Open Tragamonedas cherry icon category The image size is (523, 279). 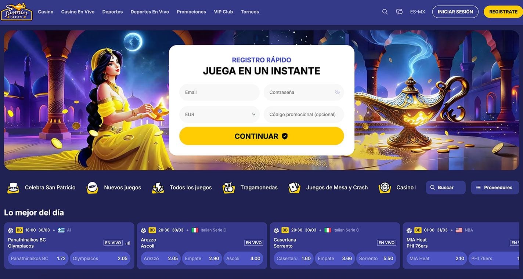[x=228, y=188]
